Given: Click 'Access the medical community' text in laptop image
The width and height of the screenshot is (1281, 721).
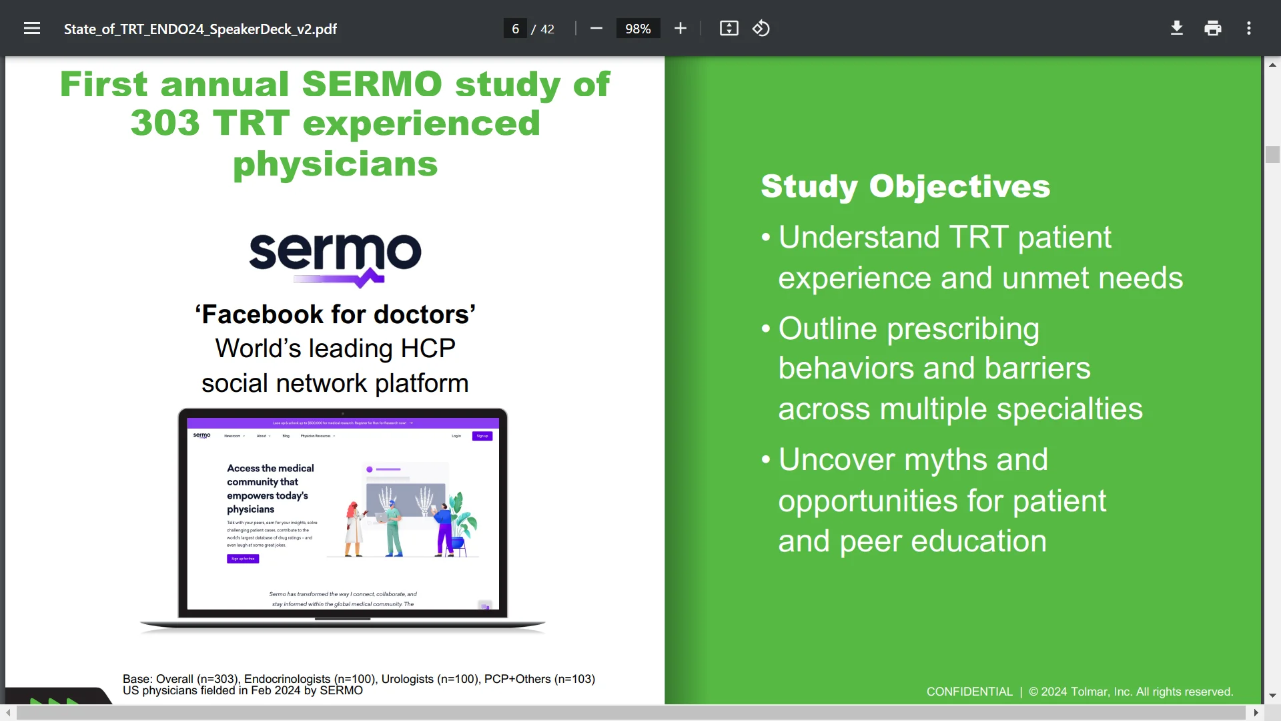Looking at the screenshot, I should pyautogui.click(x=270, y=488).
